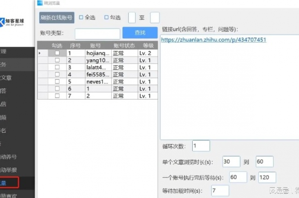Viewport: 299px width, 198px height.
Task: Click the range end field after 至
Action: (155, 18)
